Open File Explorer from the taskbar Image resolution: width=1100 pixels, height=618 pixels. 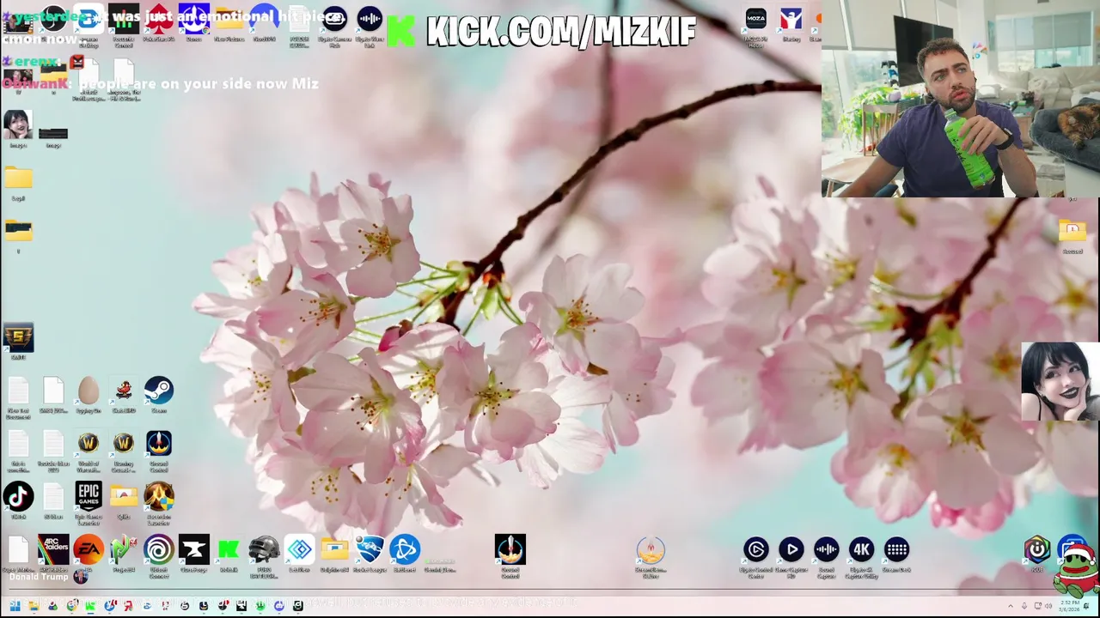pos(34,605)
